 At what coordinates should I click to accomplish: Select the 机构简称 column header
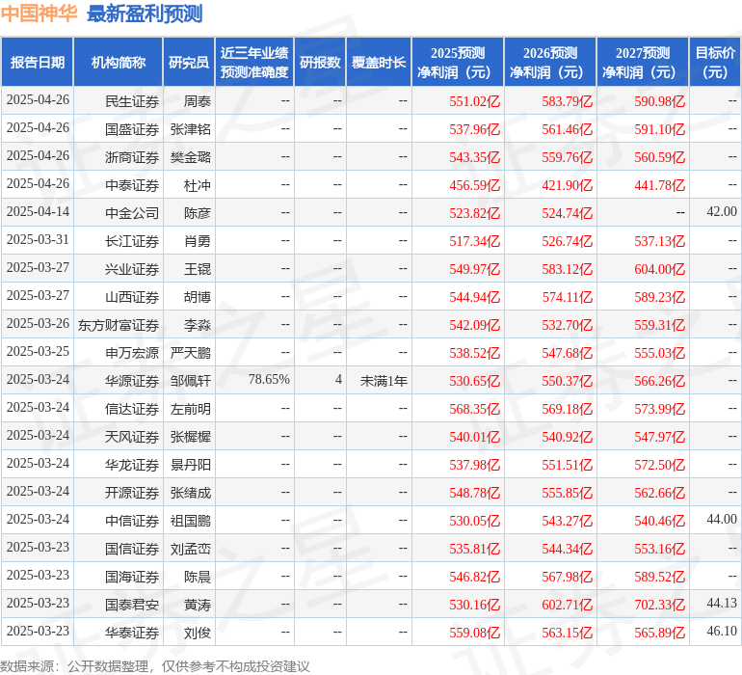coord(119,62)
